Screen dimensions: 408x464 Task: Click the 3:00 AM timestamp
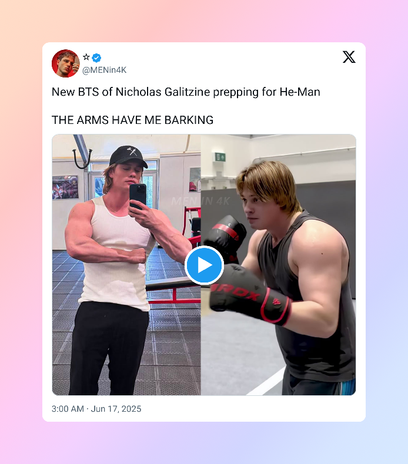tap(68, 409)
